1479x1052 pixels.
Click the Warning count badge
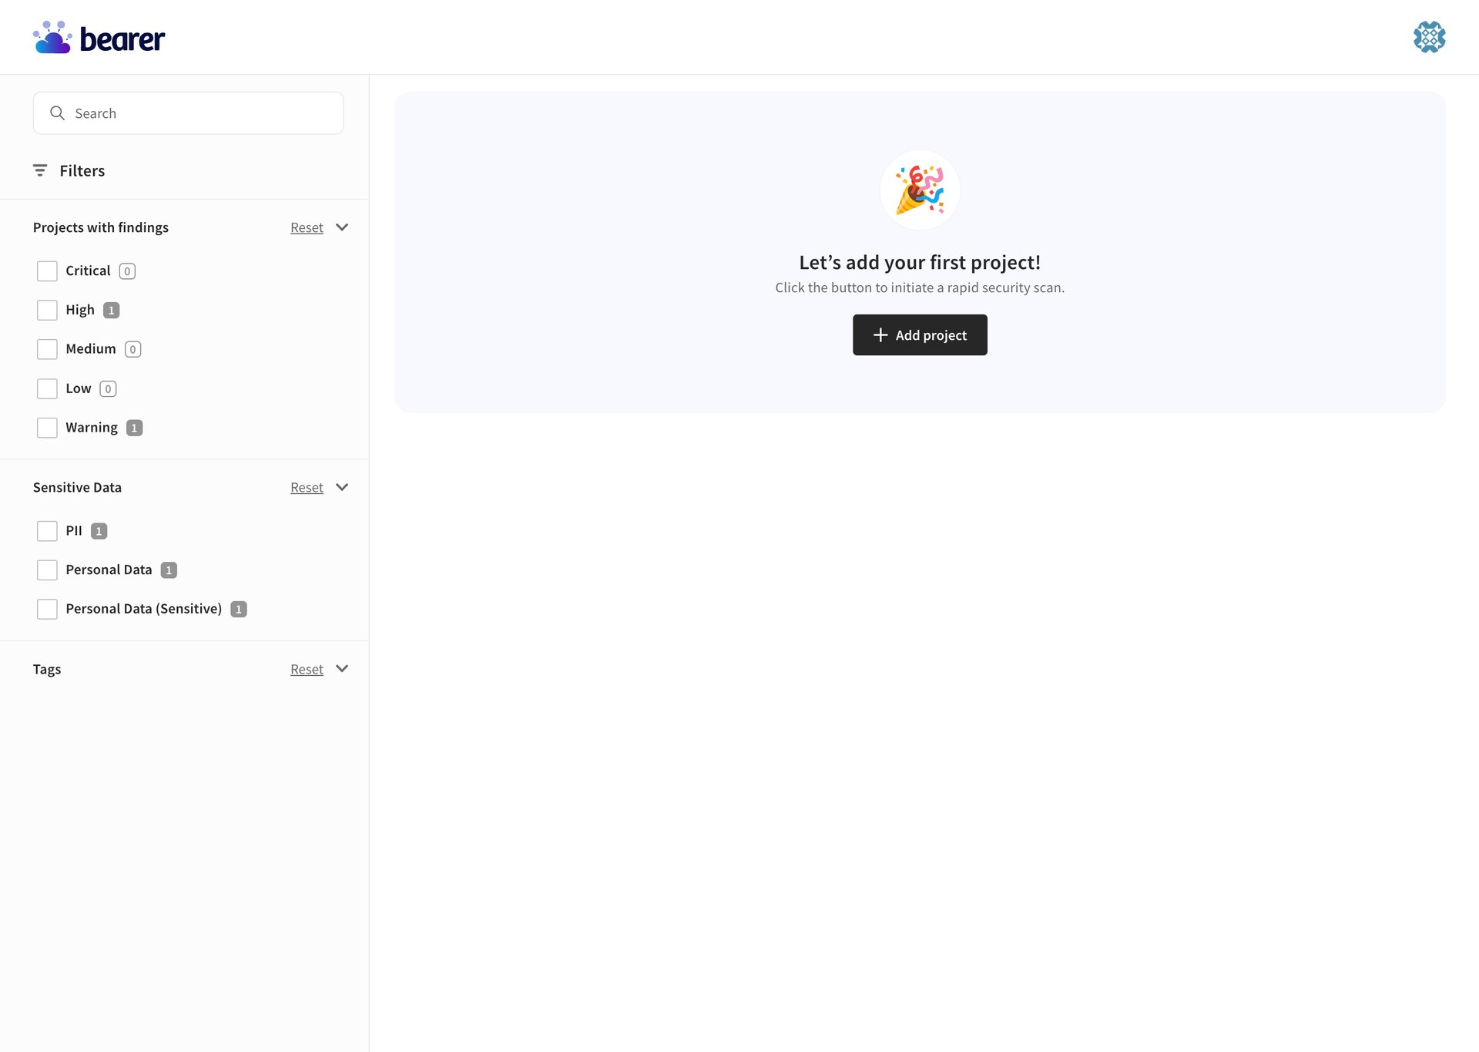(x=134, y=428)
